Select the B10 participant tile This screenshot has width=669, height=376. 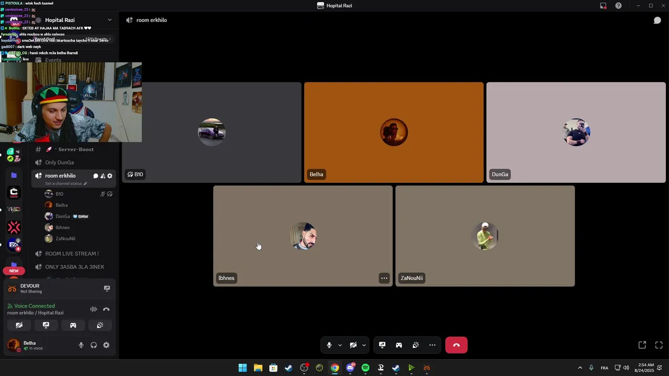click(212, 132)
